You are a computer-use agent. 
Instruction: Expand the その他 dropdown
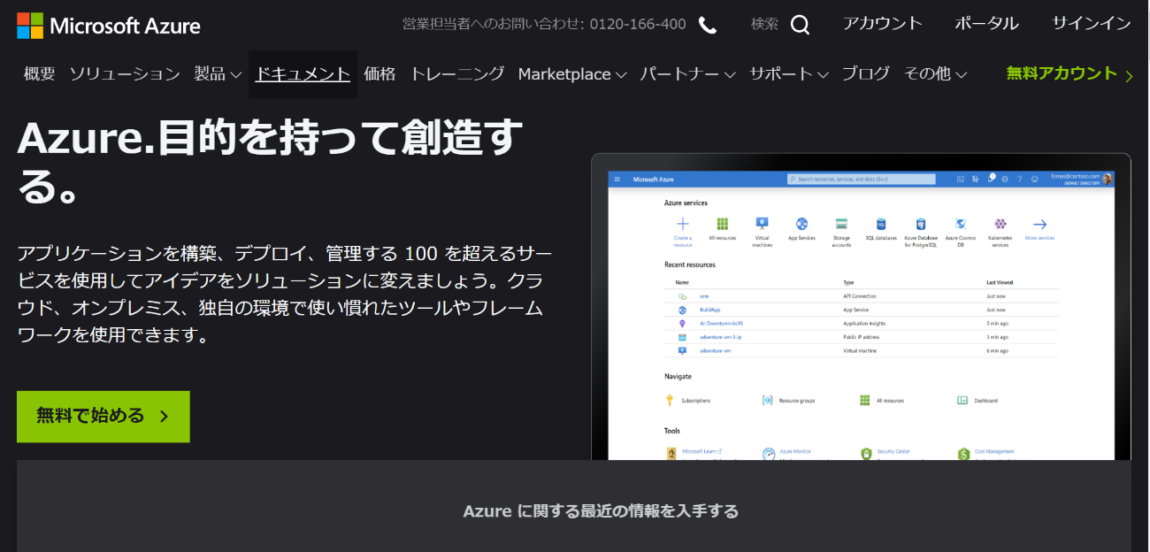click(x=935, y=74)
